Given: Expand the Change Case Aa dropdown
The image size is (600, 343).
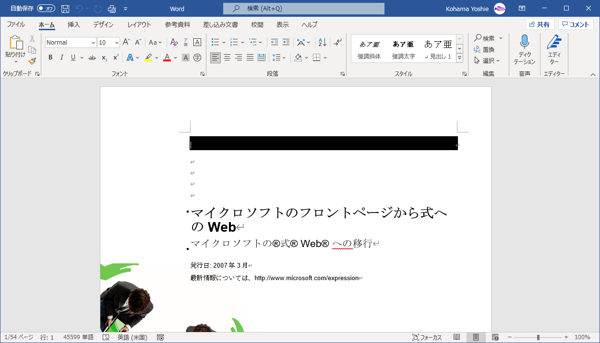Looking at the screenshot, I should coord(156,42).
